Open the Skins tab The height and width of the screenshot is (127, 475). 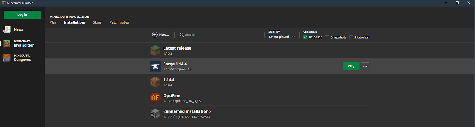pyautogui.click(x=97, y=22)
